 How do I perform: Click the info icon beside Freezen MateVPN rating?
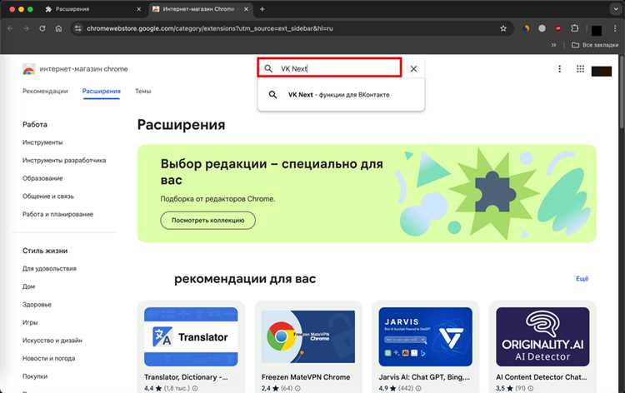297,388
